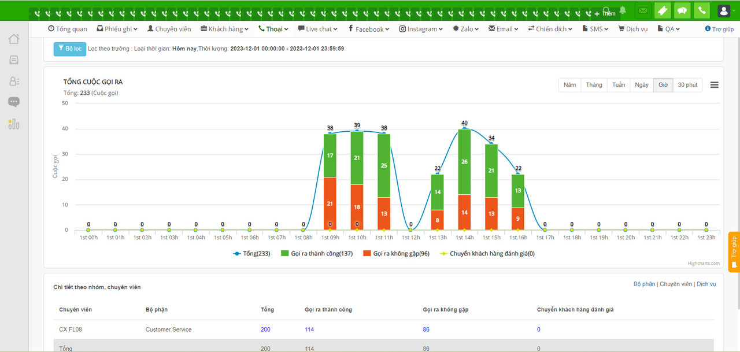Viewport: 740px width, 352px height.
Task: Switch chart grouping to Năm
Action: click(570, 85)
